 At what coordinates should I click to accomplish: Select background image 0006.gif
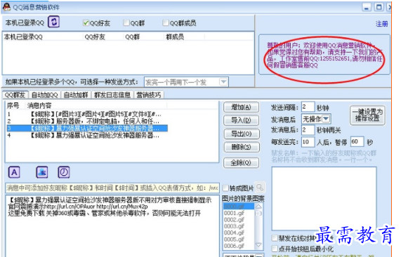(239, 246)
